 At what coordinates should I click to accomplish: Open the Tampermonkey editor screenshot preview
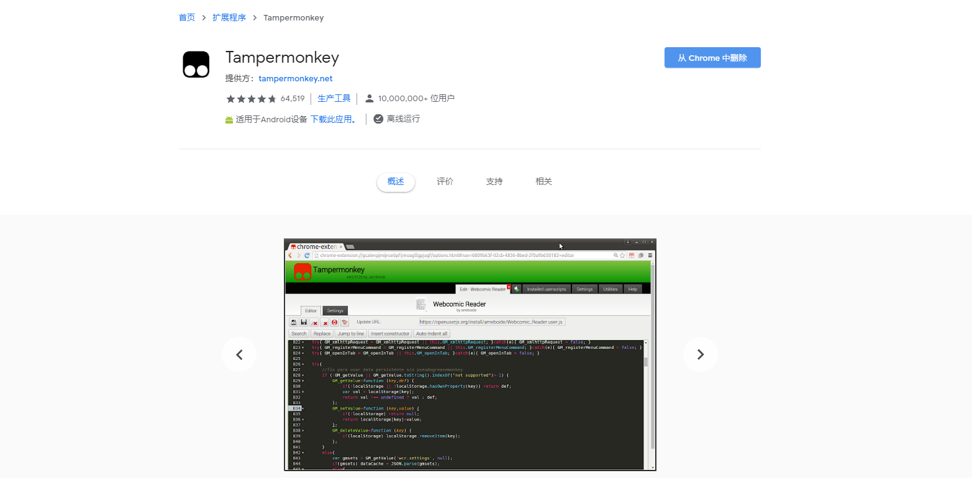click(x=470, y=354)
